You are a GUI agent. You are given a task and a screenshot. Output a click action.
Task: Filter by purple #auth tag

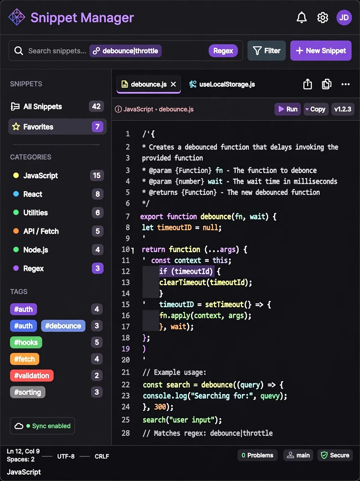(x=24, y=309)
